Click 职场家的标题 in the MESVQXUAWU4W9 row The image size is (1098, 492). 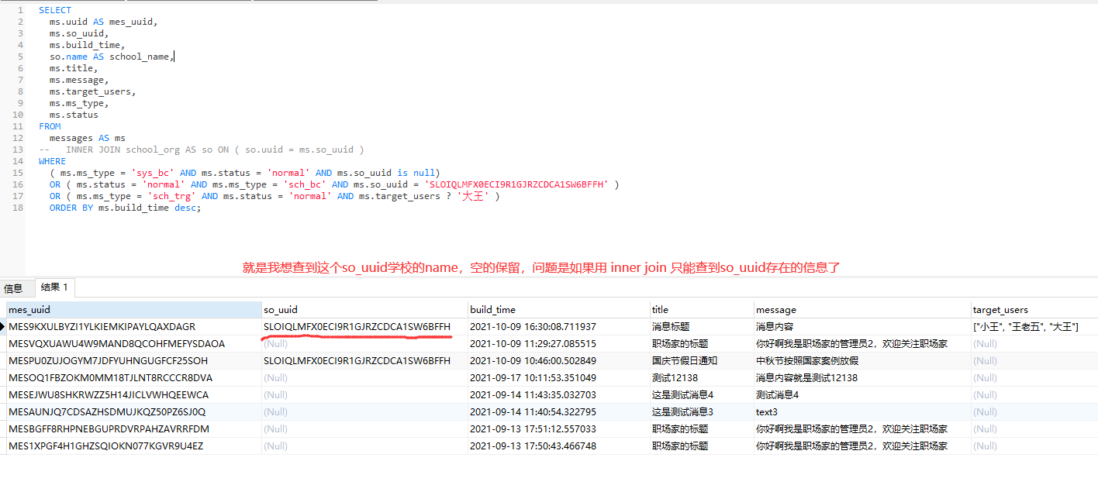click(701, 343)
